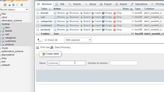This screenshot has width=164, height=92.
Task: Click Search icon for cart table
Action: pos(81,17)
